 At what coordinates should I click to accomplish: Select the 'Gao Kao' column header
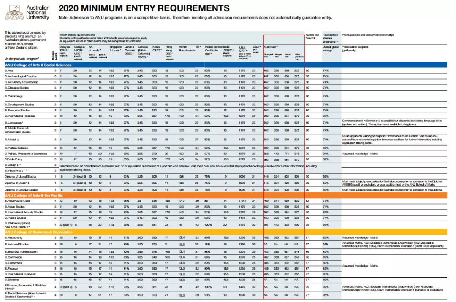point(271,47)
